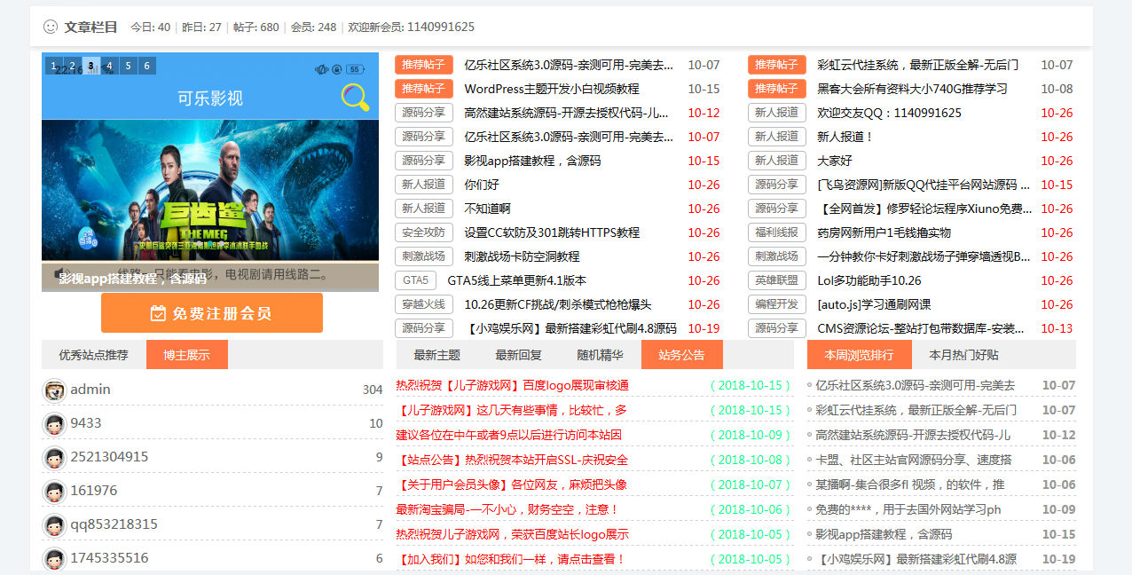Screen dimensions: 1132x575
Task: Open user 161976's avatar
Action: (x=54, y=491)
